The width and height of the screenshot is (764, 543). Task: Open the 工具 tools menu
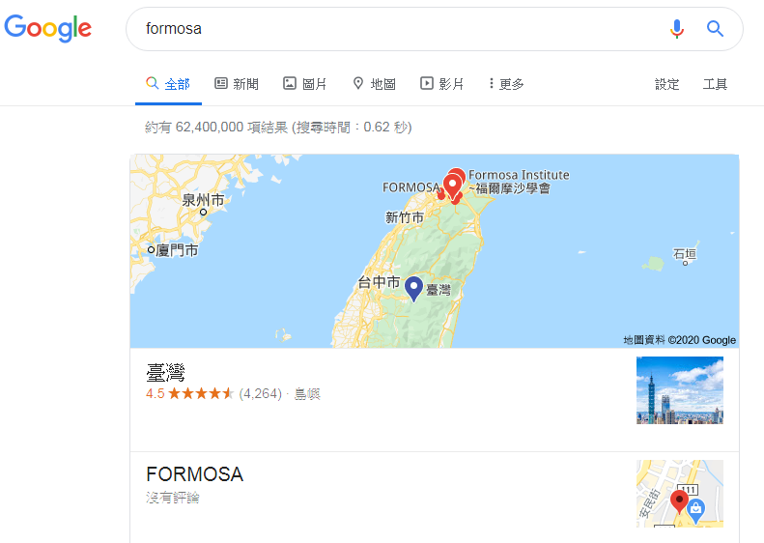(715, 84)
